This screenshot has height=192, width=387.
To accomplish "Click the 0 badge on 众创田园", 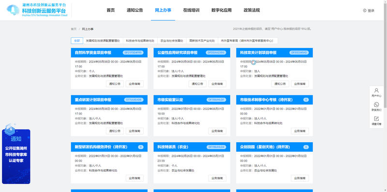I will pos(306,147).
